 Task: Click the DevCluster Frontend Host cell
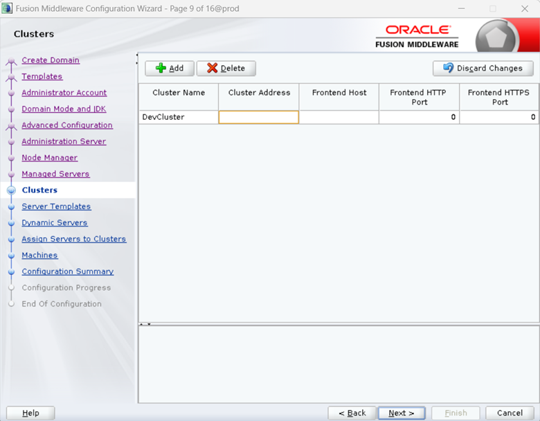[x=339, y=117]
